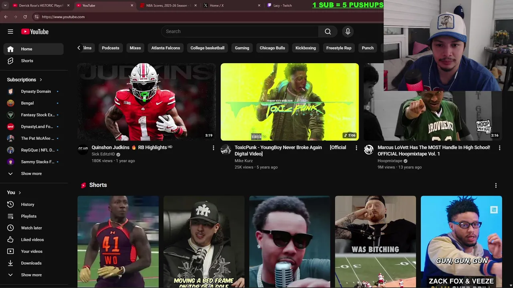Open Your videos
This screenshot has height=288, width=513.
(x=33, y=251)
